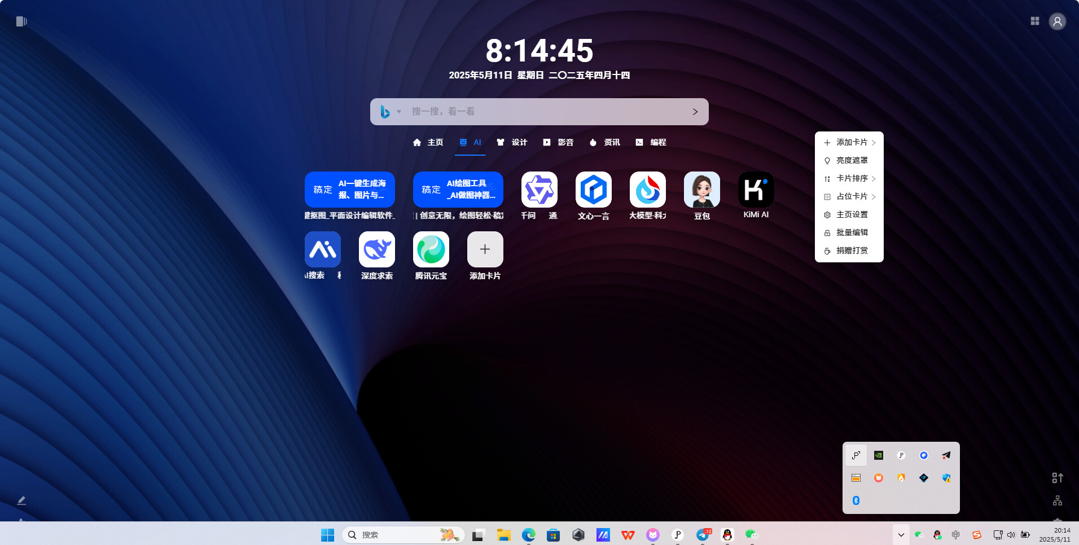Click the dark diamond eye icon in tray overflow
1079x545 pixels.
[924, 478]
